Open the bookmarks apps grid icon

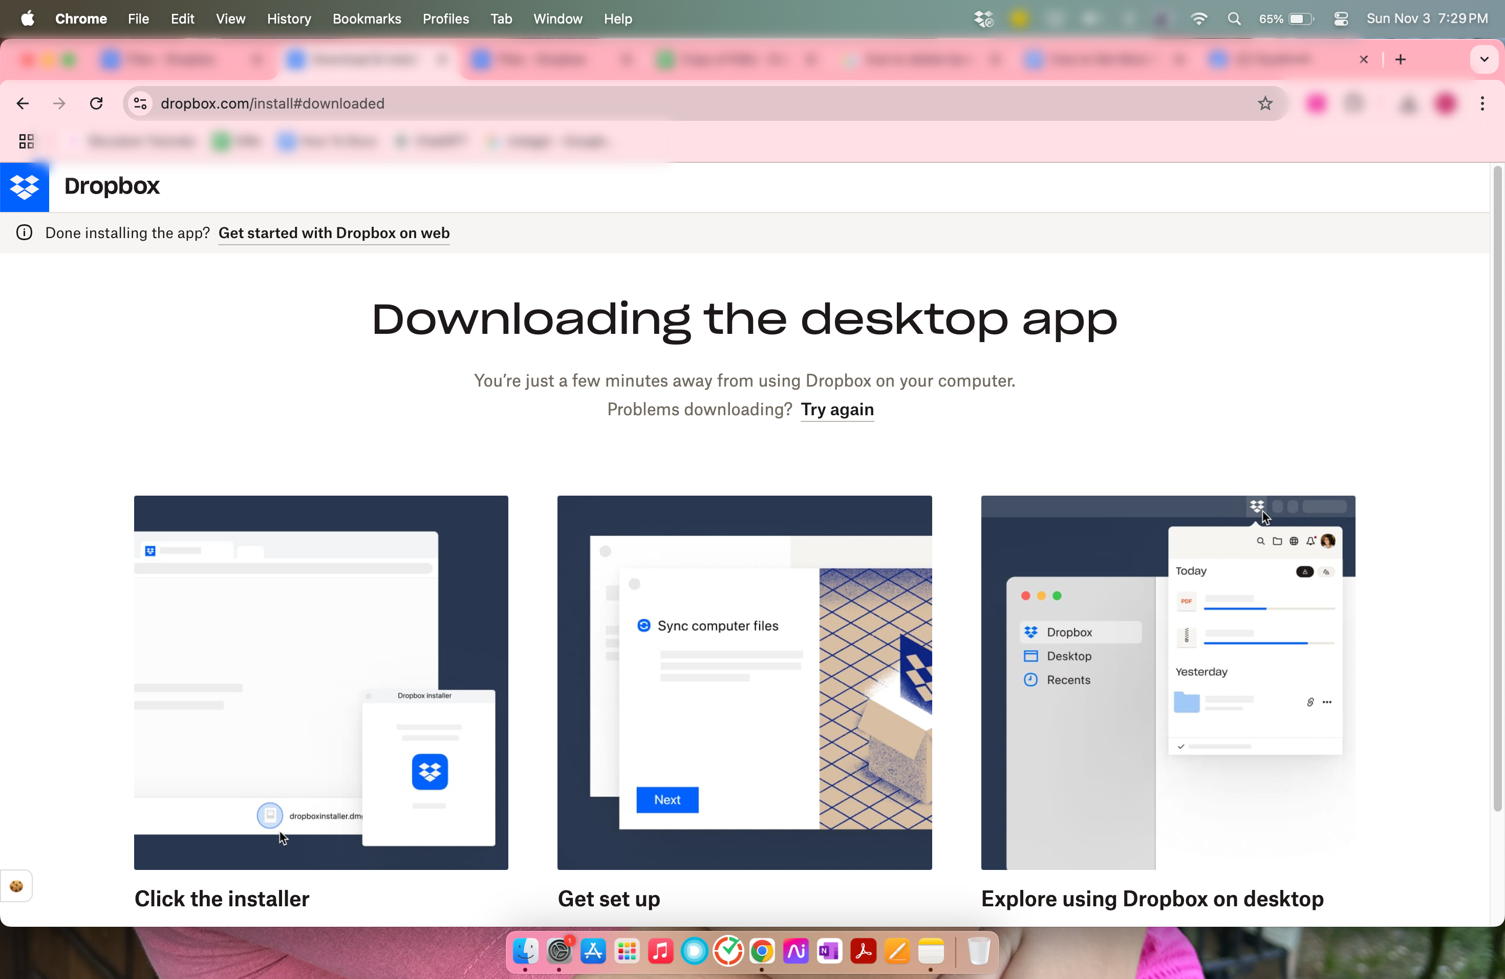[x=26, y=141]
